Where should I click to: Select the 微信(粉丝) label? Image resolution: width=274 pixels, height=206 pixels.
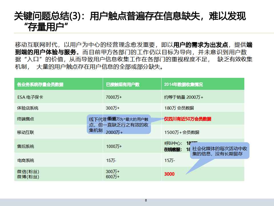pos(28,172)
